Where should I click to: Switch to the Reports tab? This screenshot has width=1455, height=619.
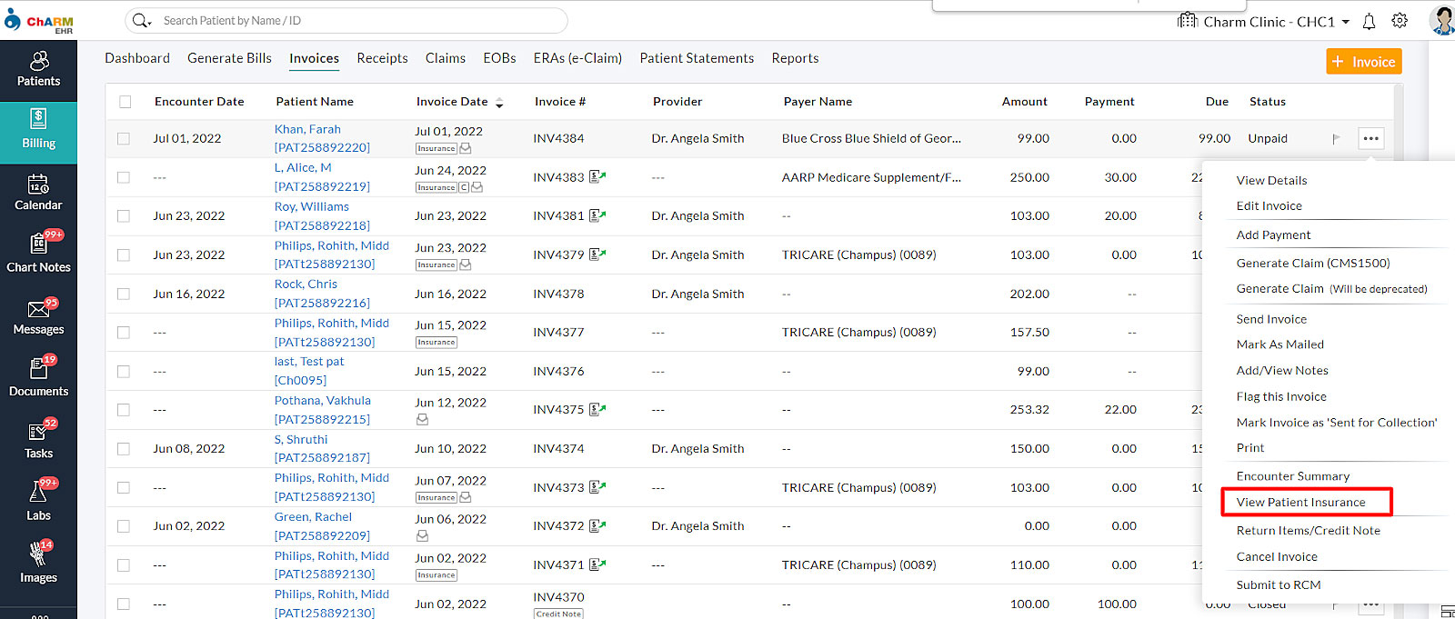(x=795, y=58)
